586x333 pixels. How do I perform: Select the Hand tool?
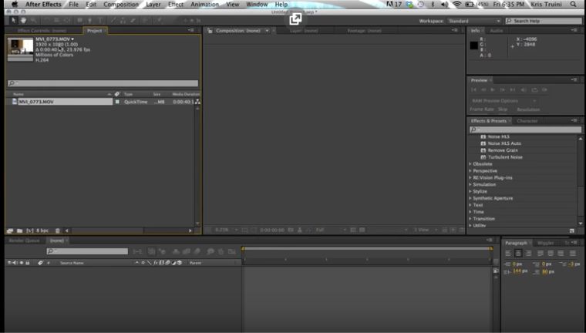tap(23, 20)
